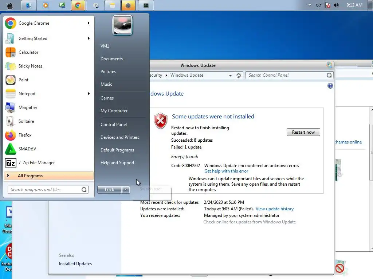This screenshot has height=279, width=373.
Task: Click View update history link
Action: [275, 209]
